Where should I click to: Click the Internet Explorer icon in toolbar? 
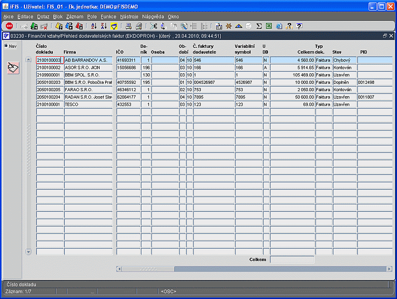pyautogui.click(x=279, y=26)
